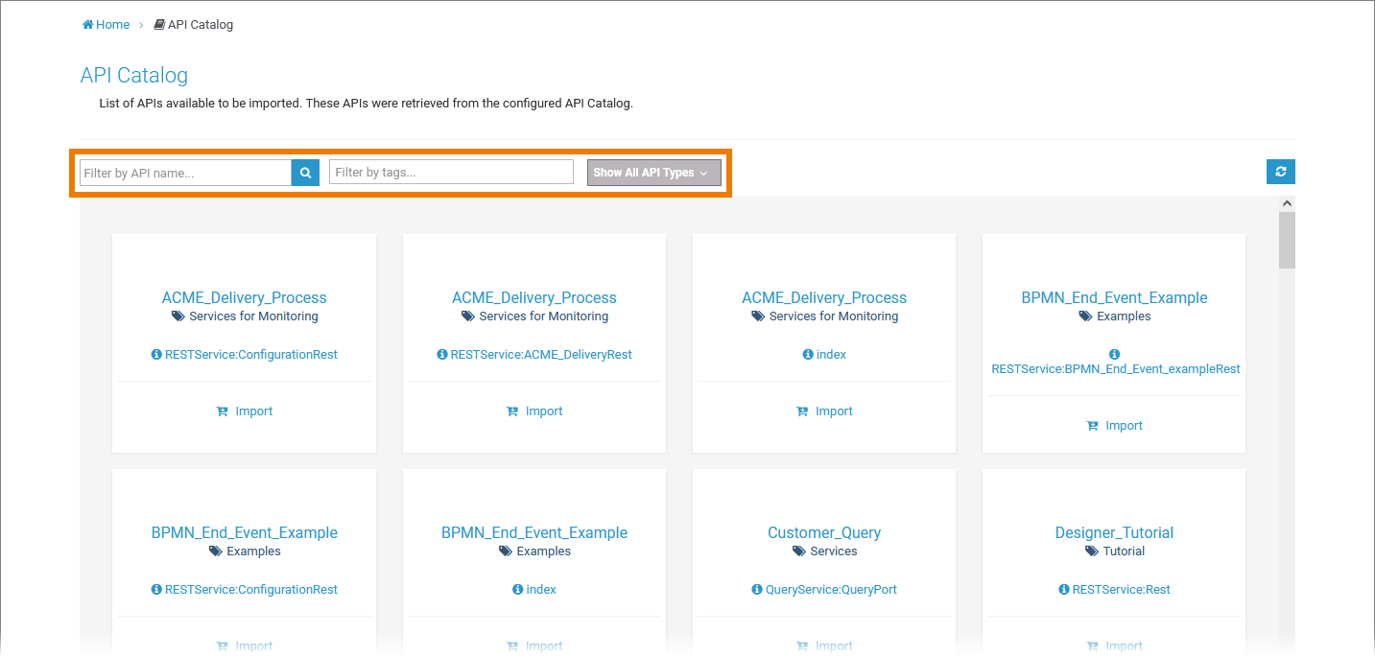Click info icon above RESTService:BPMN_End_Event_exampleRest
The height and width of the screenshot is (657, 1375).
[1114, 354]
